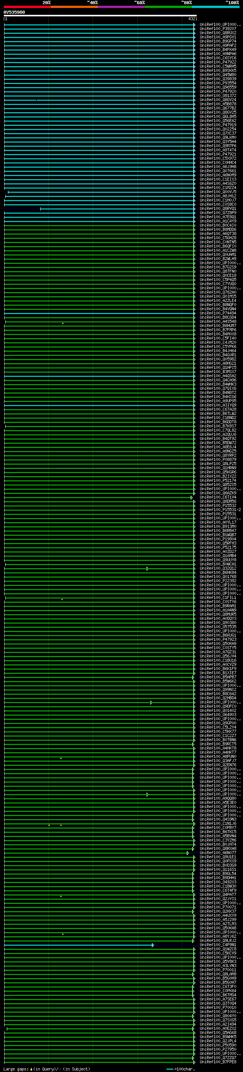The image size is (243, 1072).
Task: Select the UniRef100_P47921 label
Action: (x=218, y=154)
